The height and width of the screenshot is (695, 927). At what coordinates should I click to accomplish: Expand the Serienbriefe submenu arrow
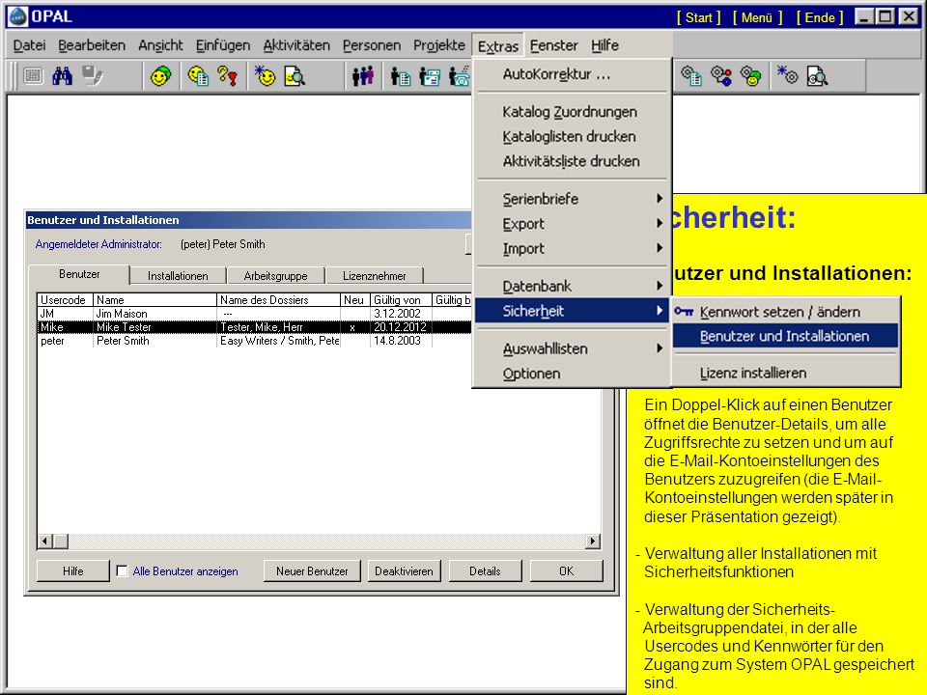click(x=660, y=199)
